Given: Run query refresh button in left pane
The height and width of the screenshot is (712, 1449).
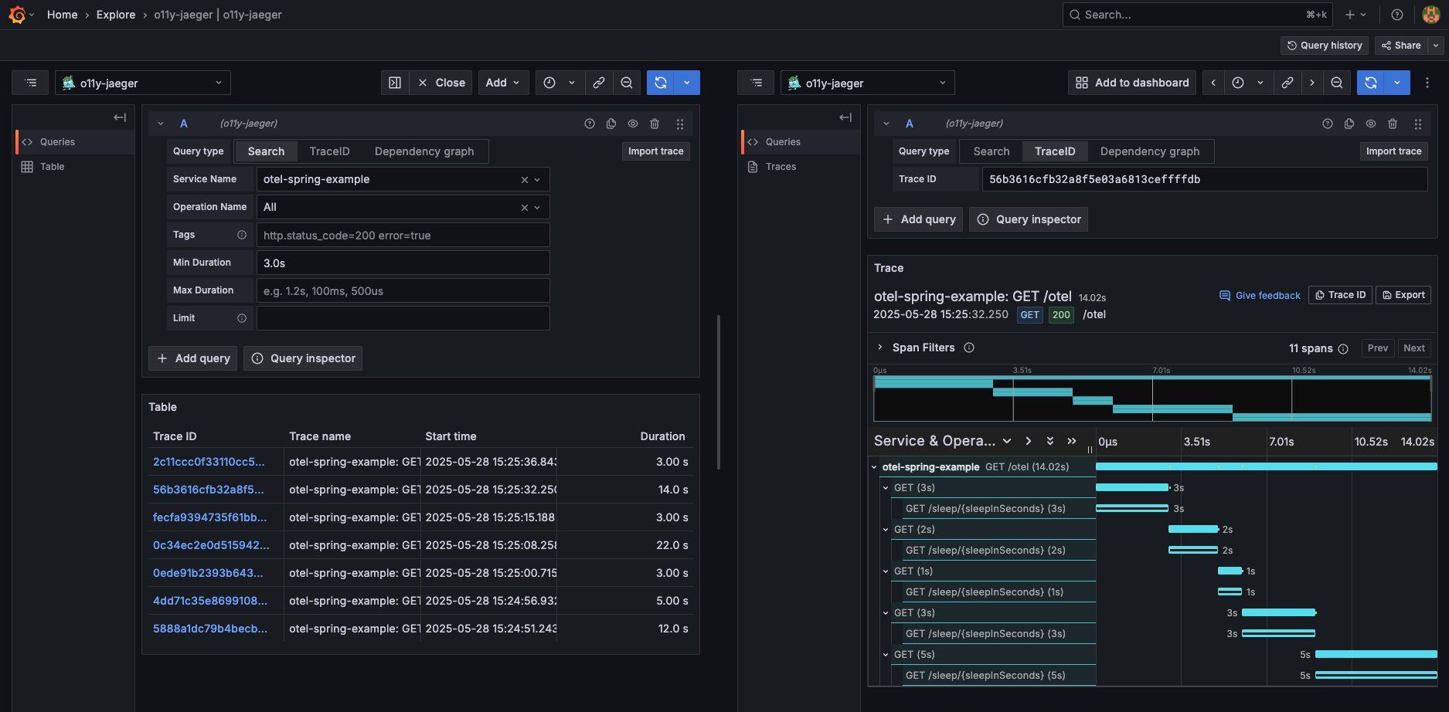Looking at the screenshot, I should (661, 83).
